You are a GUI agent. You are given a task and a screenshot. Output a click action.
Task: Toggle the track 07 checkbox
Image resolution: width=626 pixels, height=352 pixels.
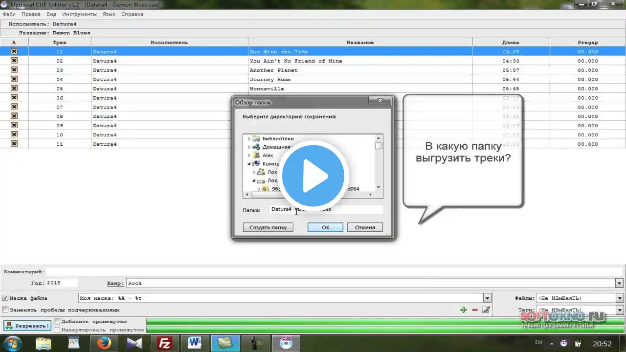(x=14, y=107)
